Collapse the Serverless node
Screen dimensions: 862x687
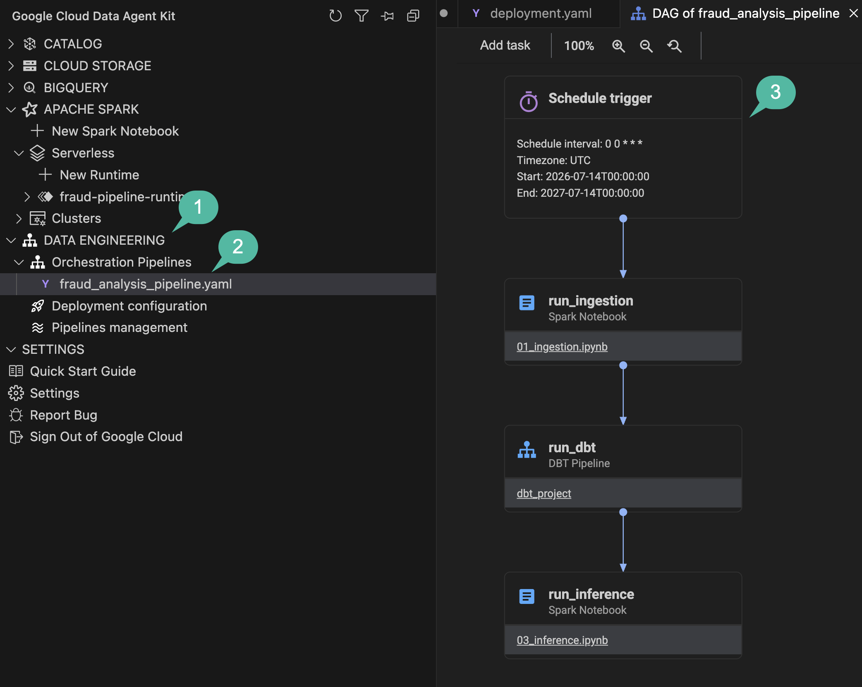point(19,153)
